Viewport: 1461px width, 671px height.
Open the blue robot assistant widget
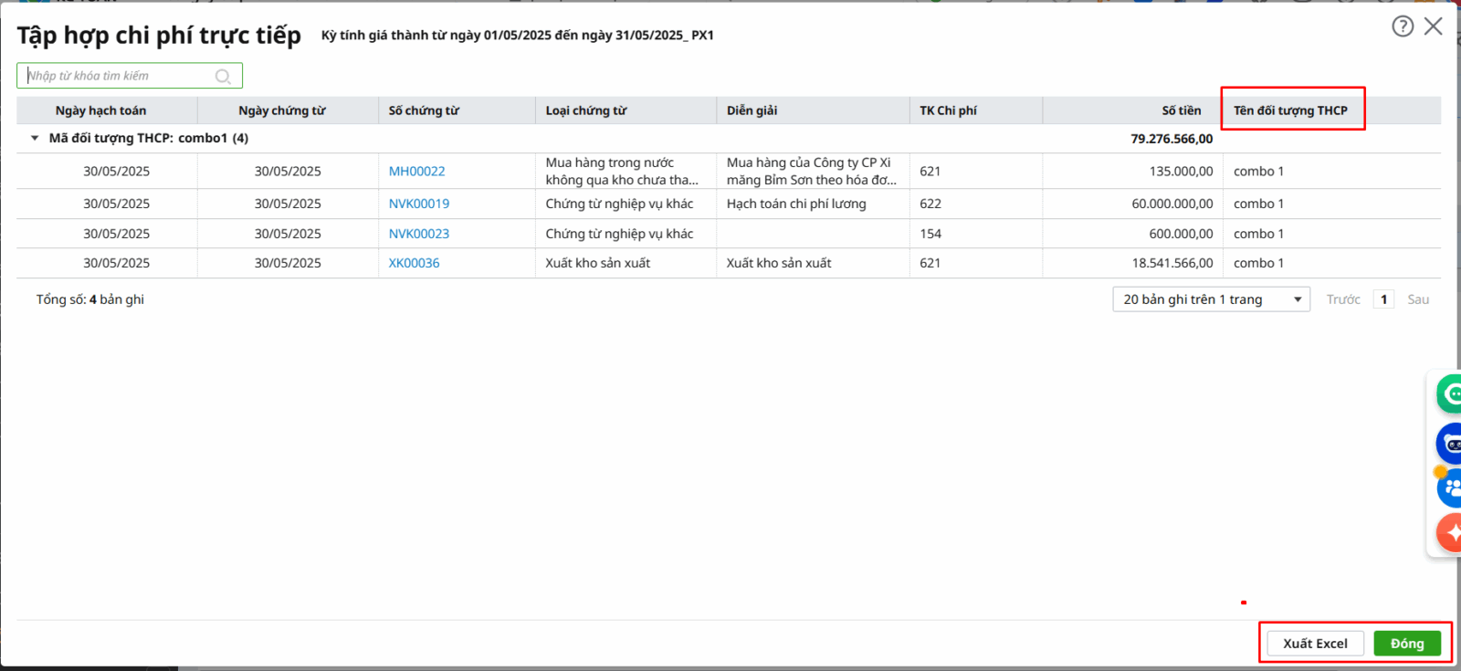point(1450,445)
